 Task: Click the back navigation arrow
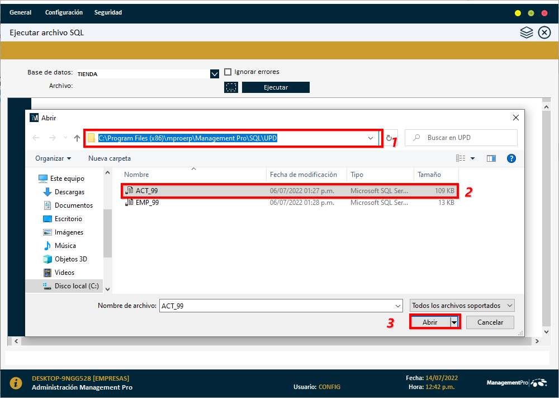(35, 138)
